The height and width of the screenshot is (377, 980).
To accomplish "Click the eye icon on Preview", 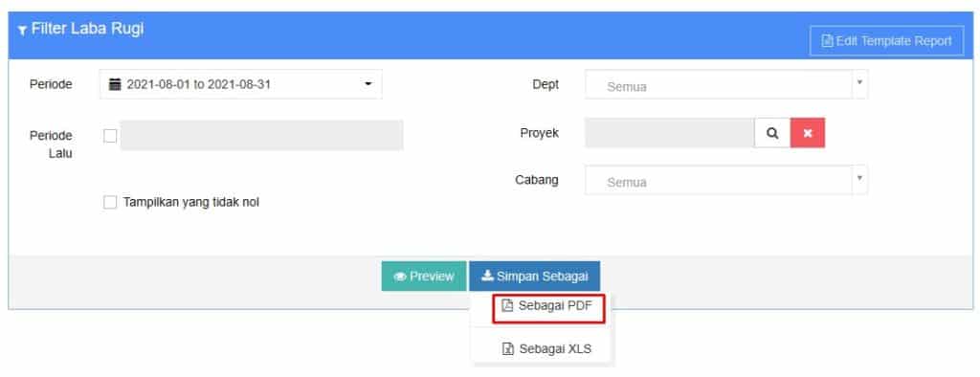I will [x=399, y=277].
